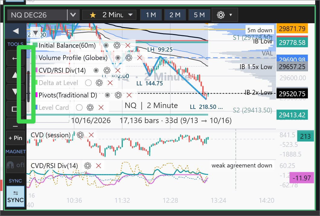Open Level Card settings gear
Viewport: 320px width, 216px height.
click(x=90, y=107)
